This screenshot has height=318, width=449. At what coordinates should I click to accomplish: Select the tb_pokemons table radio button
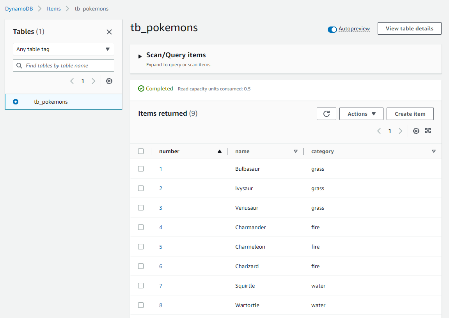15,101
